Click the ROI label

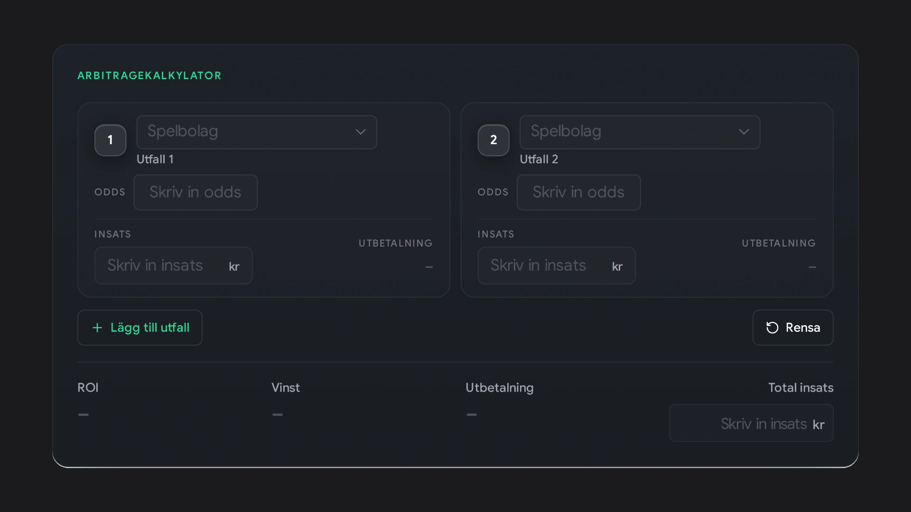coord(88,388)
